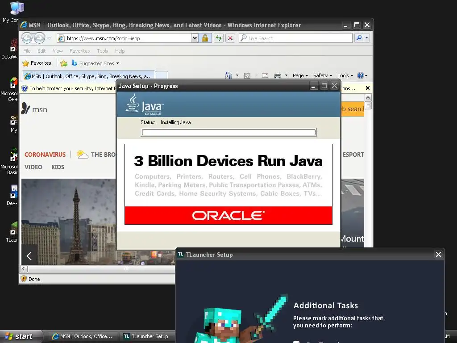
Task: Click the IE vertical scrollbar up arrow
Action: (368, 97)
